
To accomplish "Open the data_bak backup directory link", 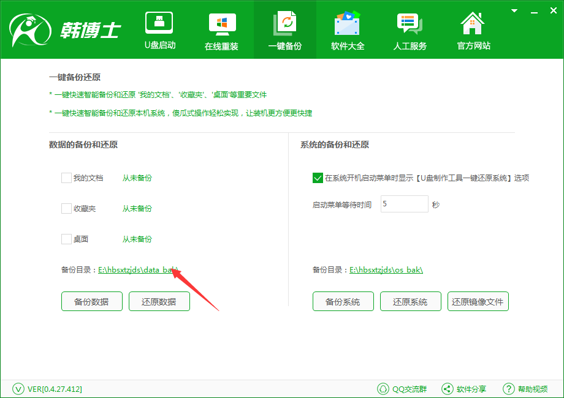I will pyautogui.click(x=138, y=269).
